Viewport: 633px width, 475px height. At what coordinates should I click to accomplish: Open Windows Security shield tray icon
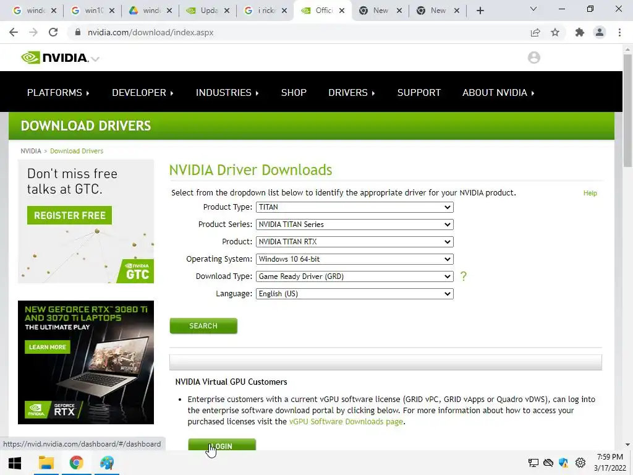[564, 463]
